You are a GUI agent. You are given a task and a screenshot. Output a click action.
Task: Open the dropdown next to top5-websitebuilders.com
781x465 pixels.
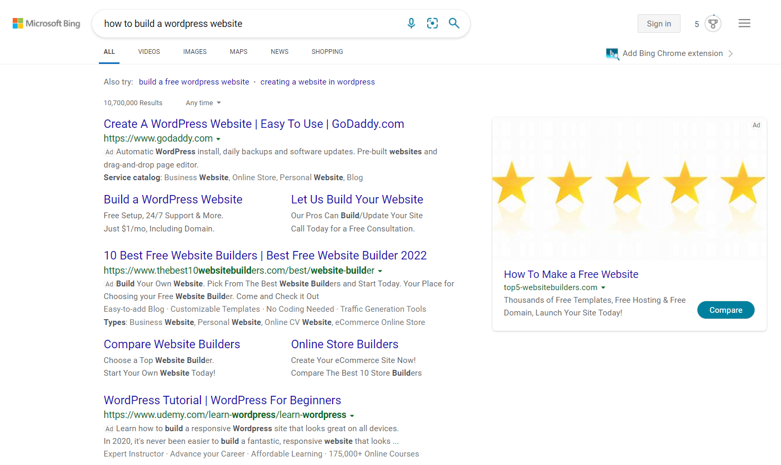(603, 287)
